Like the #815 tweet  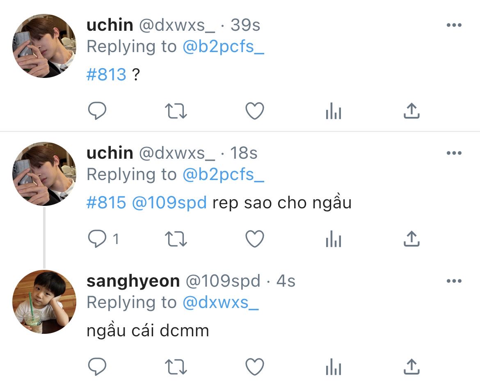254,239
